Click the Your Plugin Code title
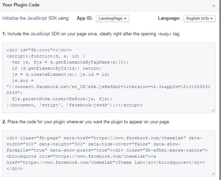221x180 pixels. coord(21,5)
